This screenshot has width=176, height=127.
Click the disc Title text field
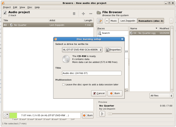91,73
